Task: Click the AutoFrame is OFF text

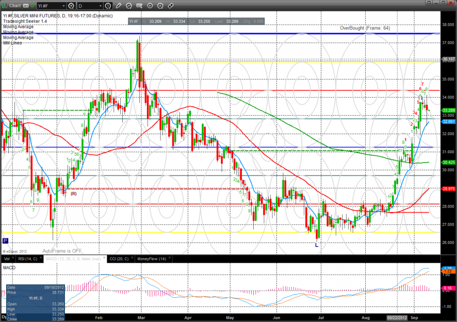Action: pyautogui.click(x=62, y=251)
